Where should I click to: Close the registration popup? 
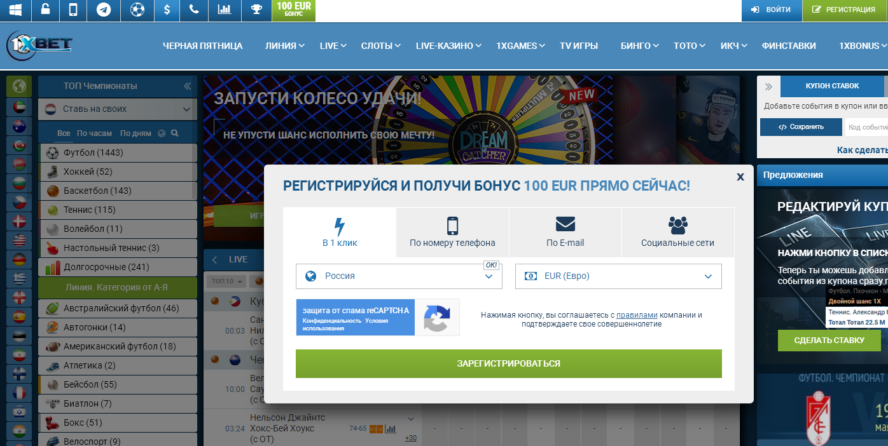(740, 177)
